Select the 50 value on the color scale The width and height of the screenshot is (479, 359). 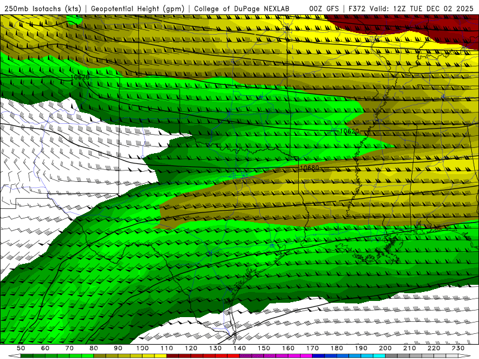tap(20, 348)
